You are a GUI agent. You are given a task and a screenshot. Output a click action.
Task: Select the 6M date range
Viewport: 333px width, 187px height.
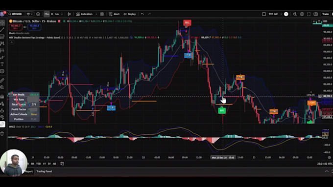(x=32, y=164)
